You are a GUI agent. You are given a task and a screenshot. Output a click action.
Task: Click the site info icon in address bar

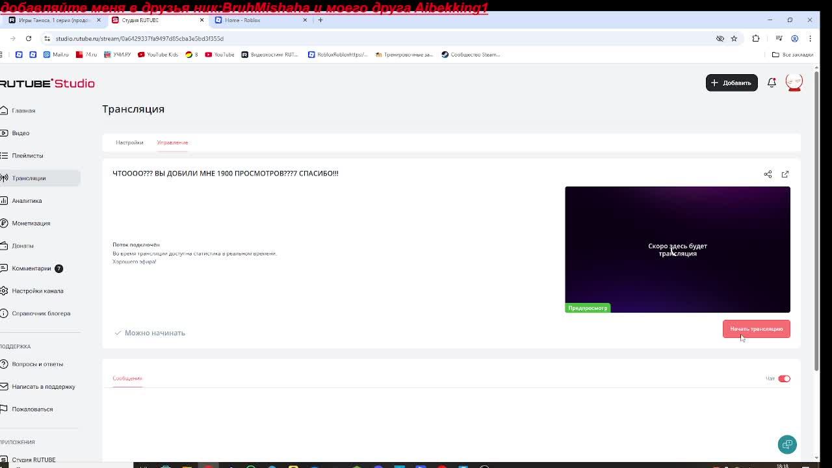click(x=47, y=38)
